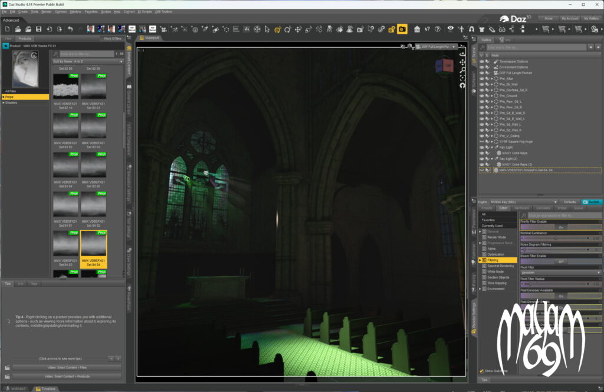Open the Pixel Filter gaussian dropdown
604x392 pixels.
[560, 273]
